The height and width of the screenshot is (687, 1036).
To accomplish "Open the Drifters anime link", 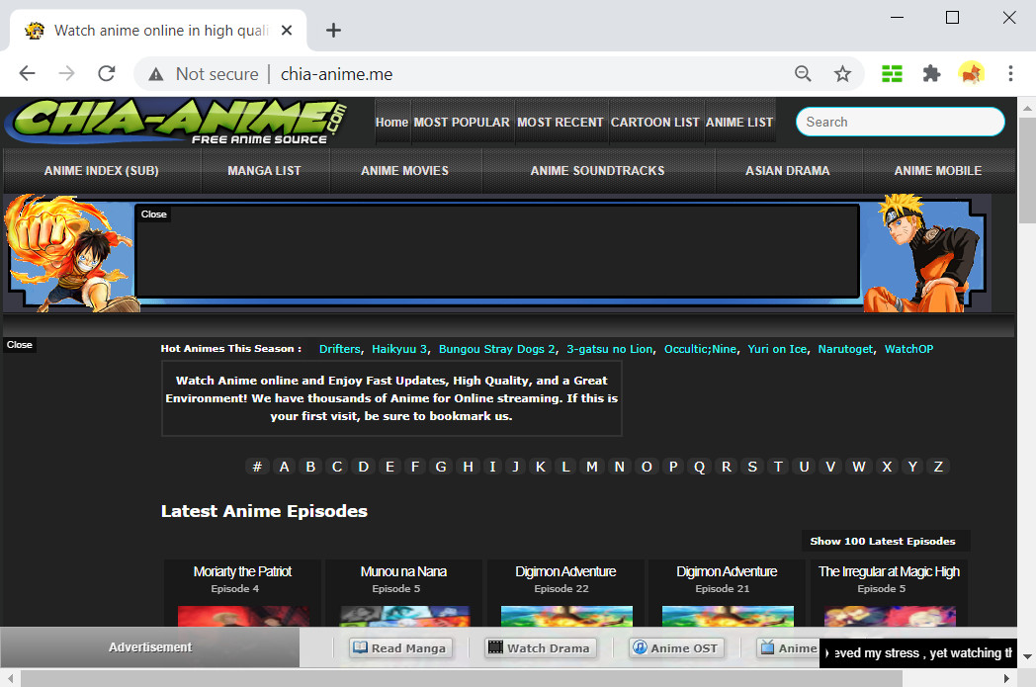I will 340,348.
